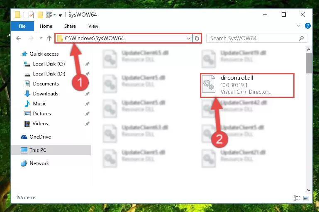Switch to Large icons view layout icon
This screenshot has width=319, height=212.
pyautogui.click(x=306, y=198)
